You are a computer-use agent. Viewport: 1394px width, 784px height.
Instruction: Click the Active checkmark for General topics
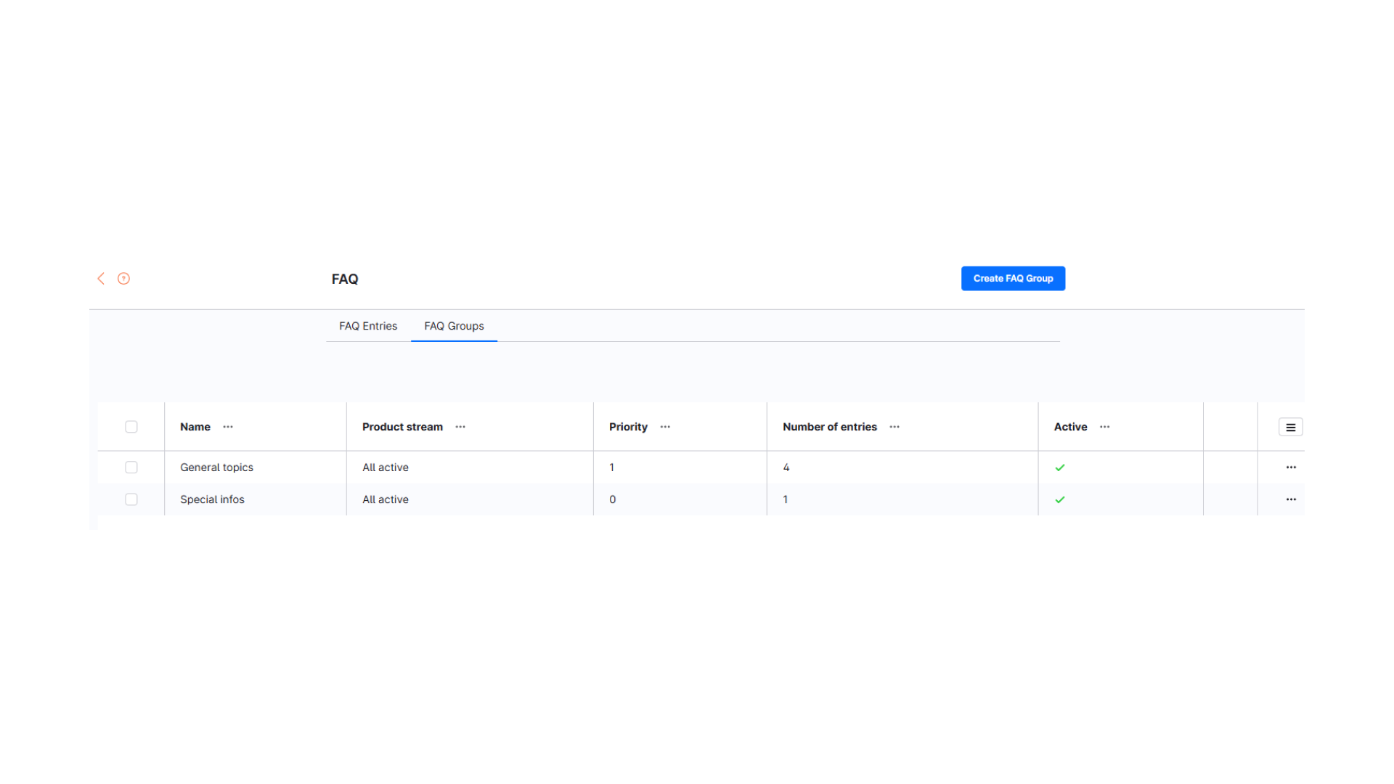point(1060,468)
